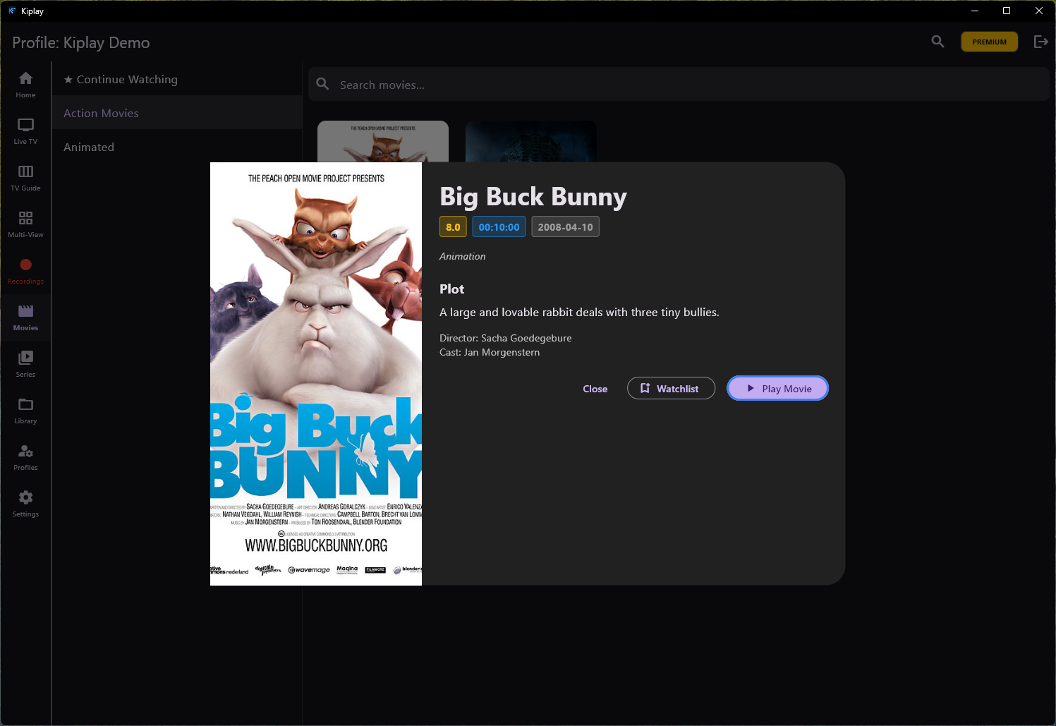Add Big Buck Bunny to the Watchlist
Screen dimensions: 1056x726
tap(671, 388)
